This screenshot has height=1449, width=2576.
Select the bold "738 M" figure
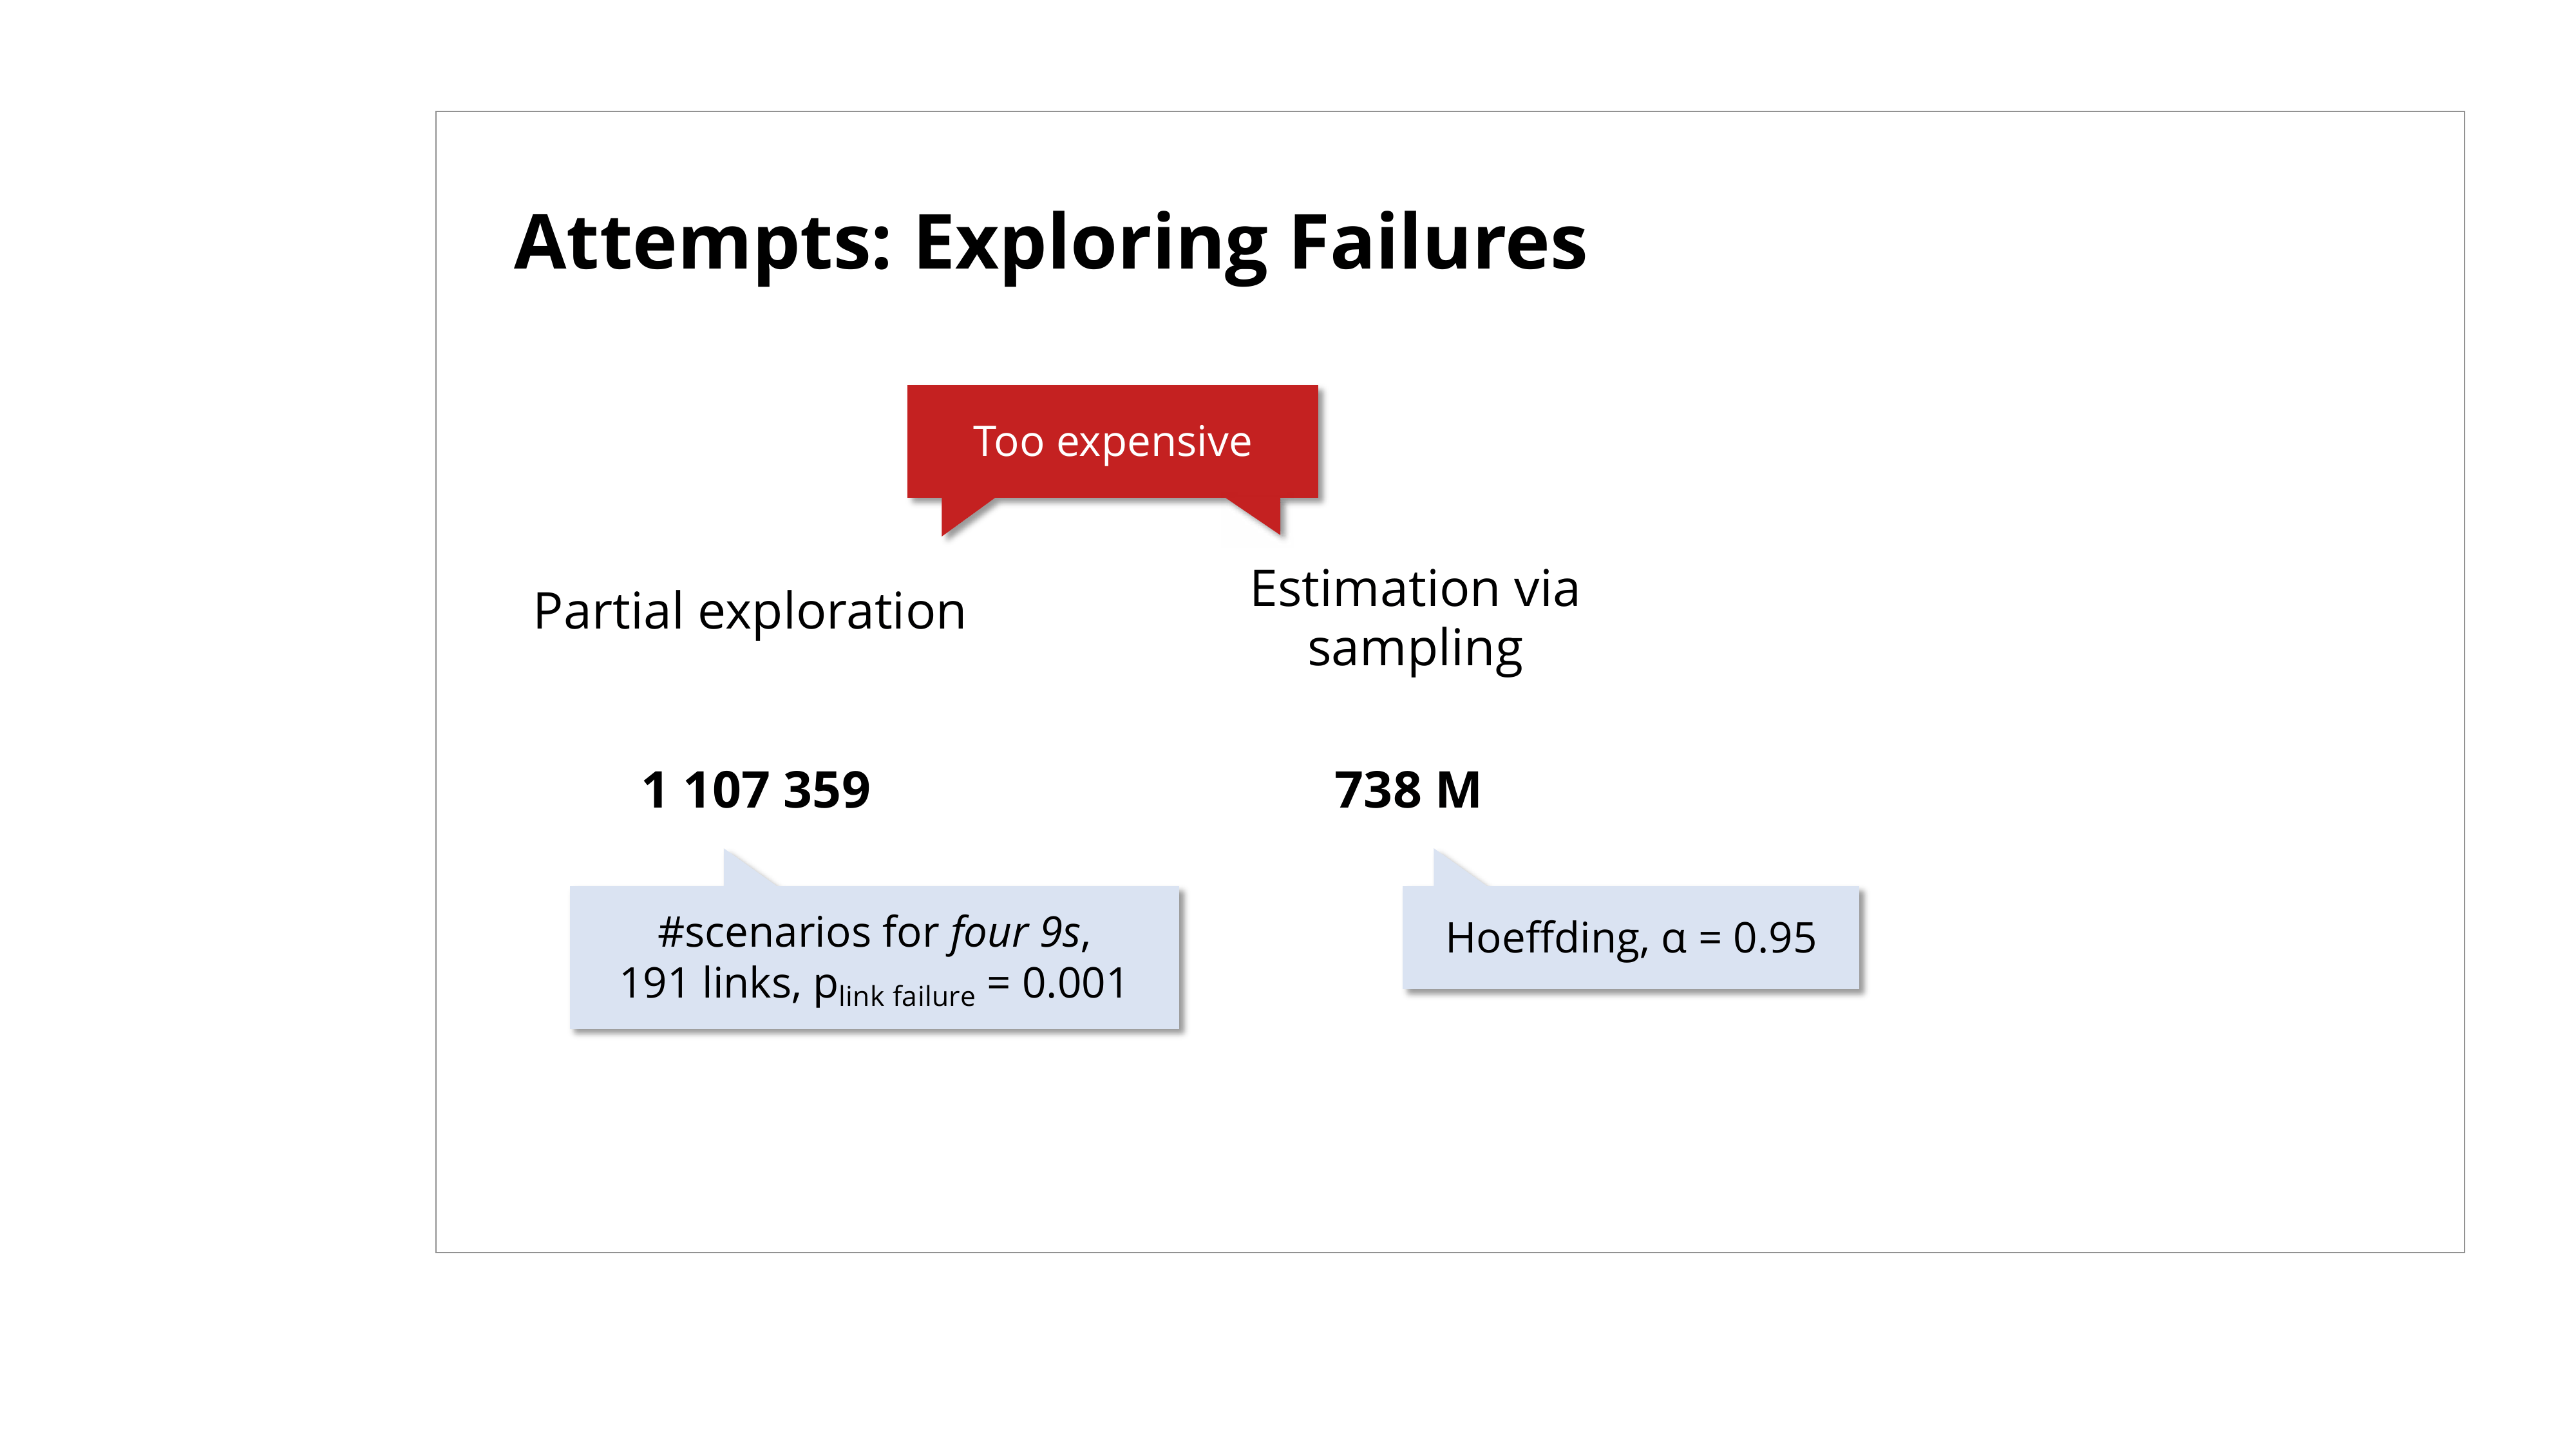1407,790
